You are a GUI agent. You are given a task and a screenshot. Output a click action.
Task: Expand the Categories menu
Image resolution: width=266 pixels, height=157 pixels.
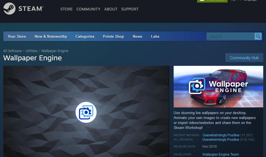tap(85, 36)
